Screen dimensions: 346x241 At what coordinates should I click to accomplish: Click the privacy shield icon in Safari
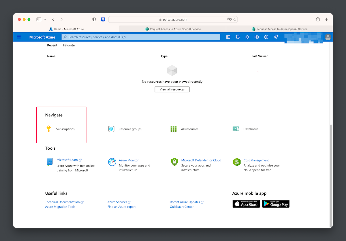point(94,19)
